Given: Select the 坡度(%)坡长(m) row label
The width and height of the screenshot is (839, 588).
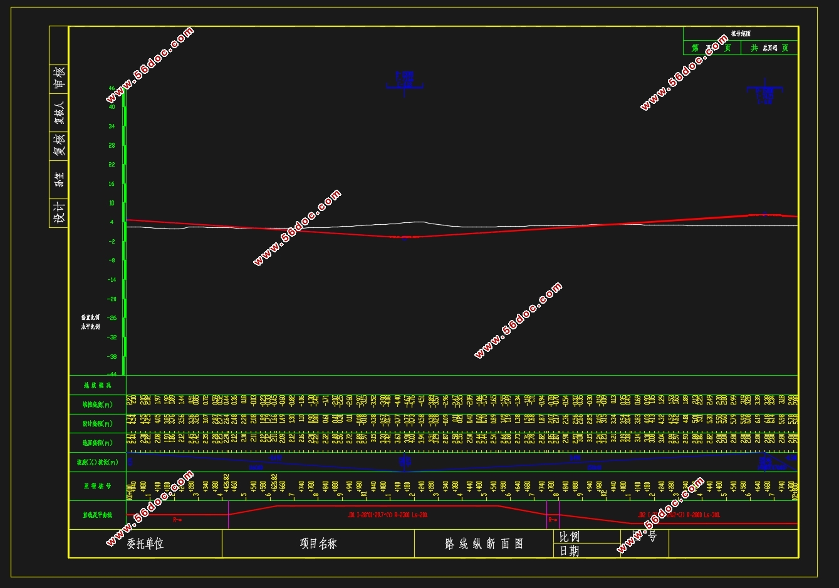Looking at the screenshot, I should pyautogui.click(x=97, y=462).
